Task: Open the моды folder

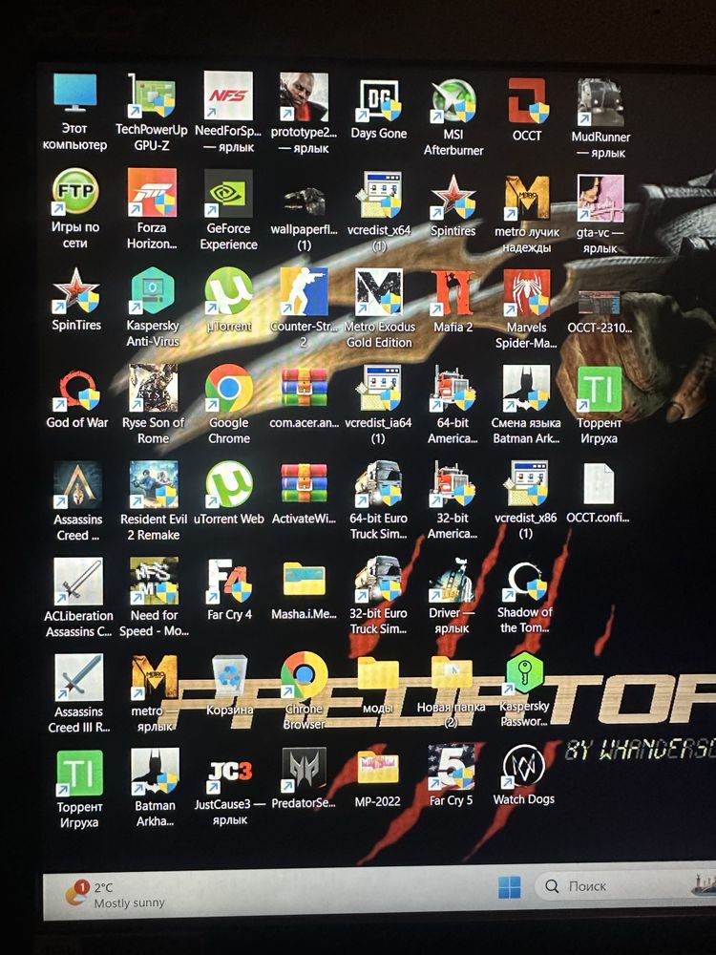Action: 378,675
